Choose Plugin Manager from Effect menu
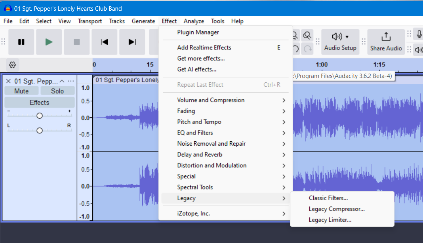 [x=225, y=32]
